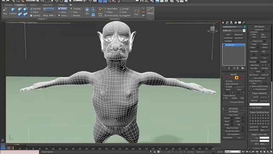Click the Attach button
The image size is (273, 154).
(x=253, y=47)
